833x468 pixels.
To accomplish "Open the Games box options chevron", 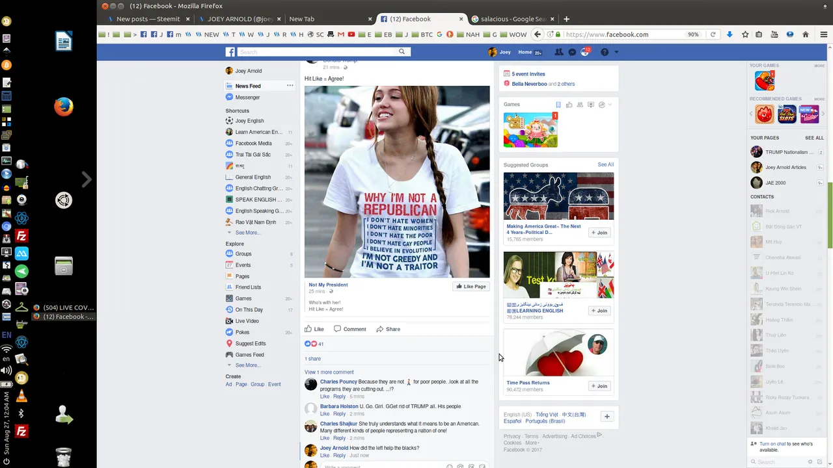I will click(x=610, y=105).
